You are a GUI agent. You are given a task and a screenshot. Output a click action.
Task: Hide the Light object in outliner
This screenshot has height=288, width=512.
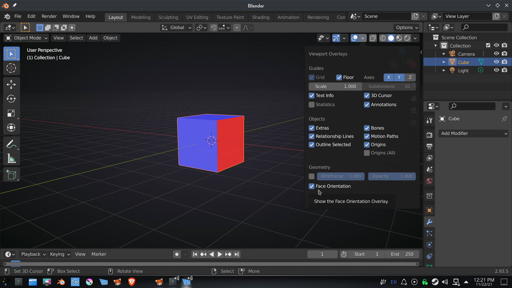[496, 70]
